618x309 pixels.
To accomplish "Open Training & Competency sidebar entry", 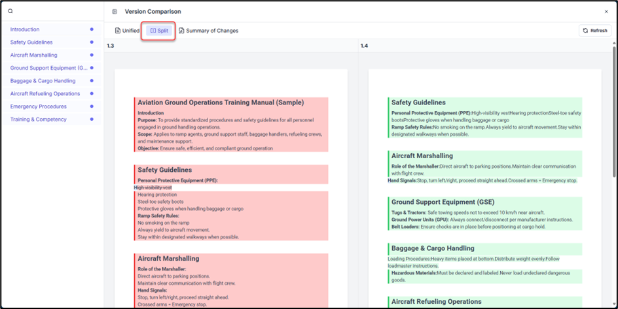I will point(38,120).
